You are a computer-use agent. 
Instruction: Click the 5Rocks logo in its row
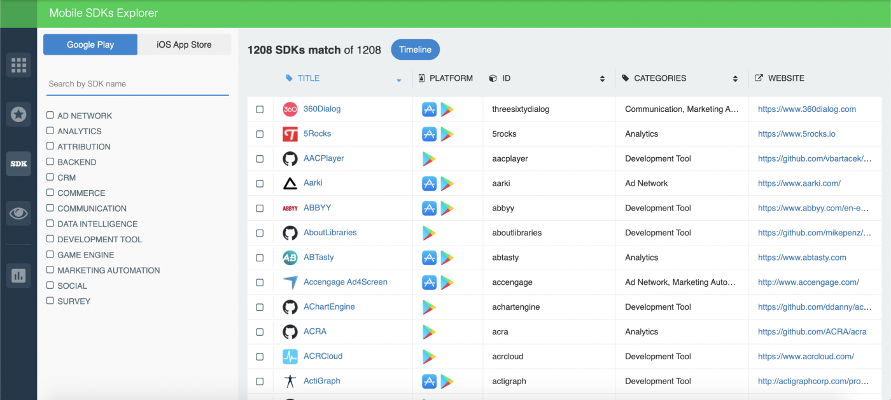(x=290, y=134)
